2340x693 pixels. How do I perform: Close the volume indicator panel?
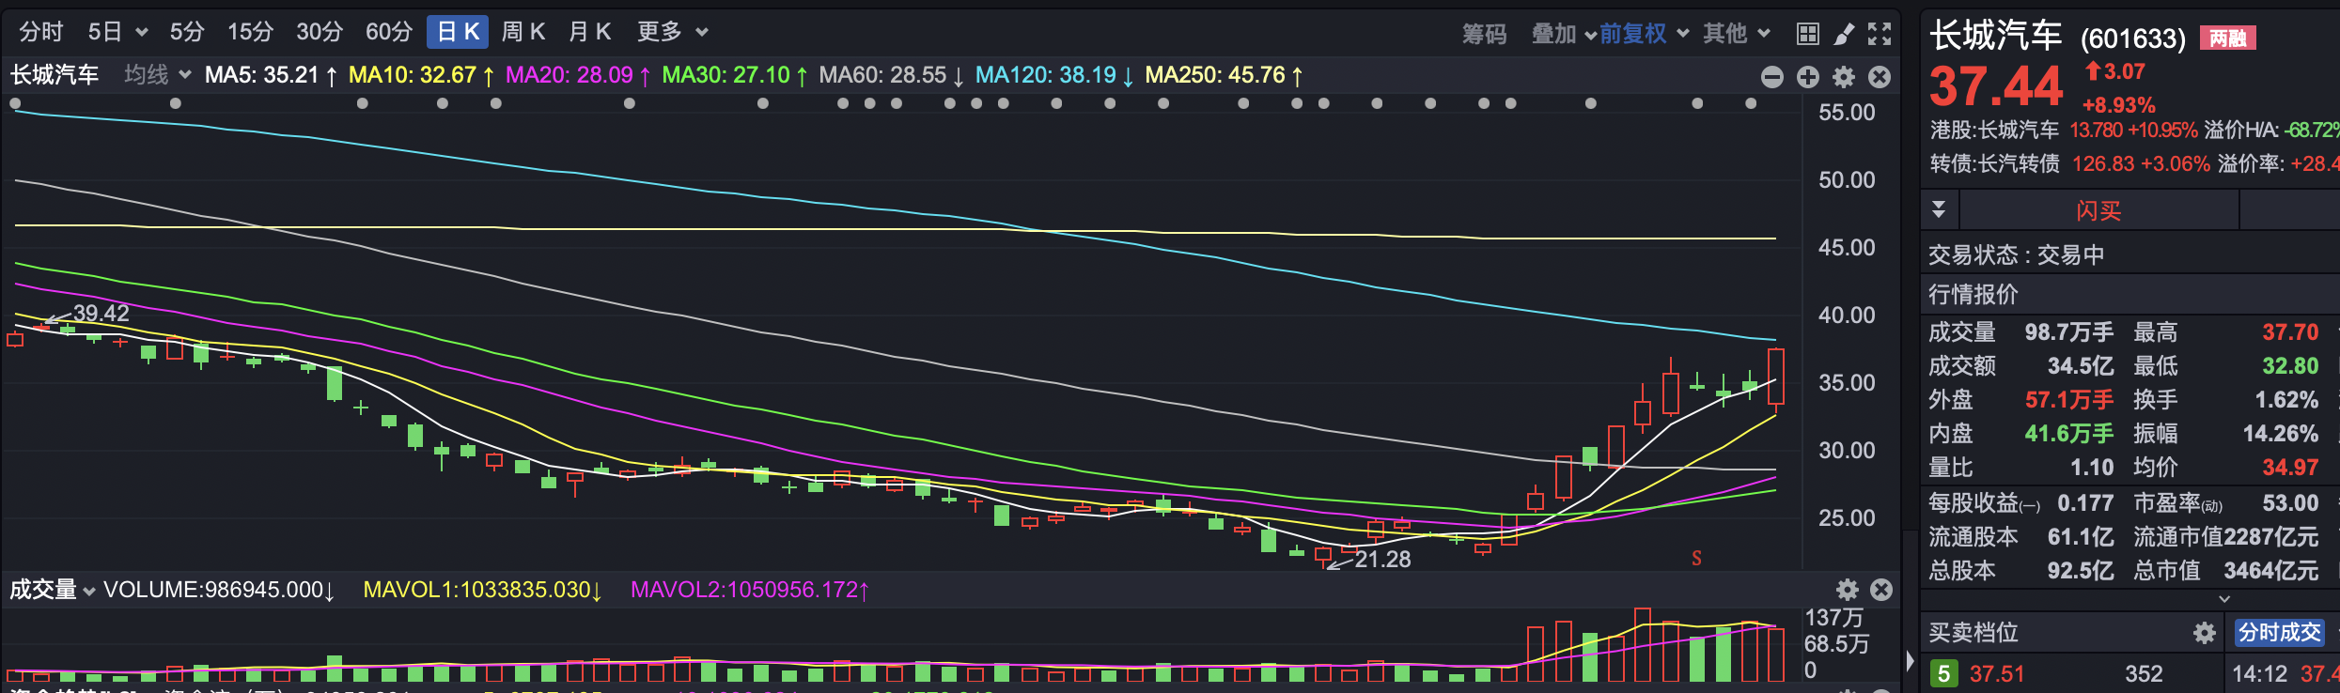click(x=1881, y=590)
